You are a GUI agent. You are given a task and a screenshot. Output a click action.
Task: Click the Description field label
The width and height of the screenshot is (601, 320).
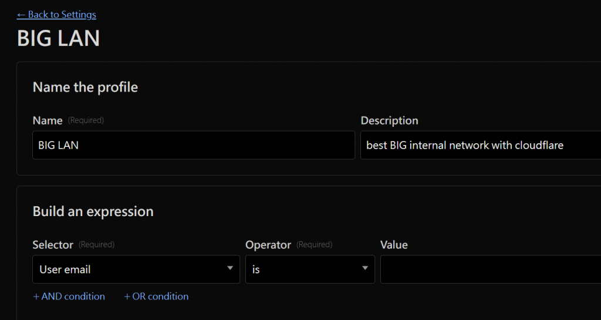tap(389, 120)
